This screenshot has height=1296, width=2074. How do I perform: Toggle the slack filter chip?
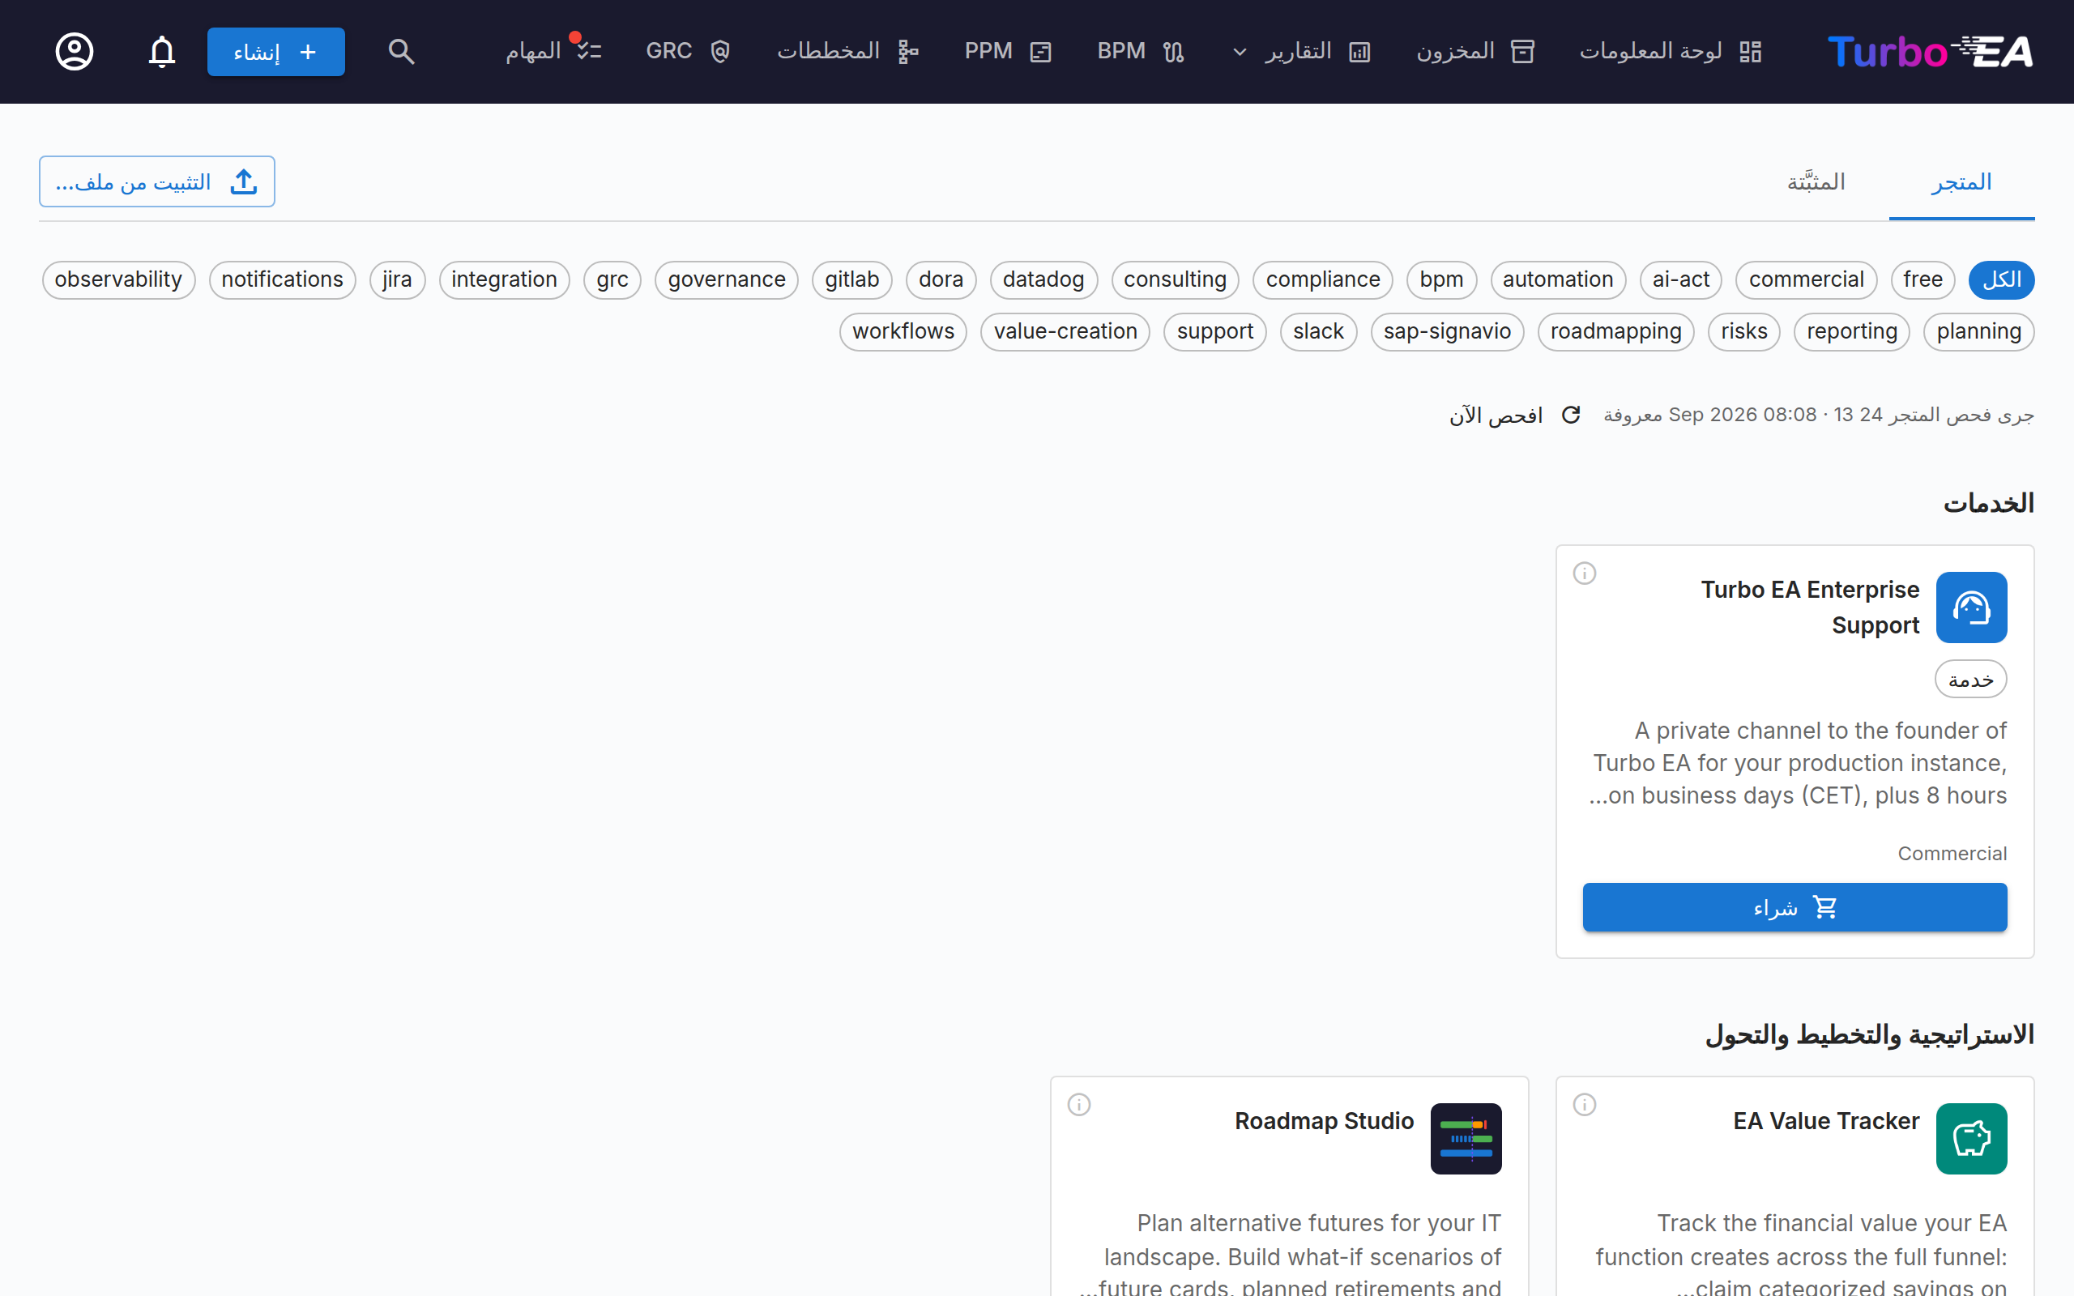pyautogui.click(x=1318, y=332)
